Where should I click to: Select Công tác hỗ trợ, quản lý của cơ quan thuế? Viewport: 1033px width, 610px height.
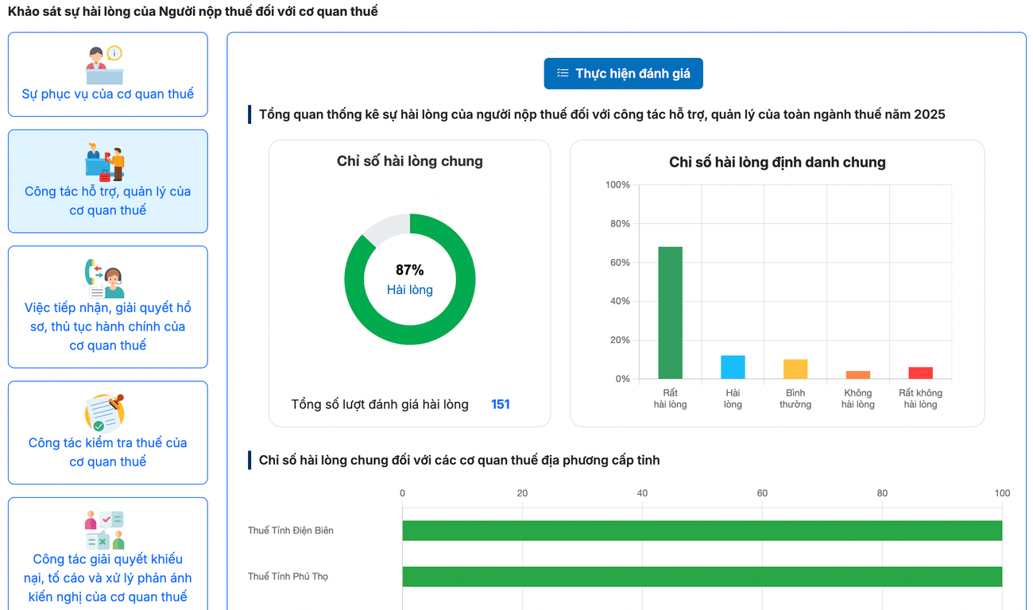[x=107, y=200]
